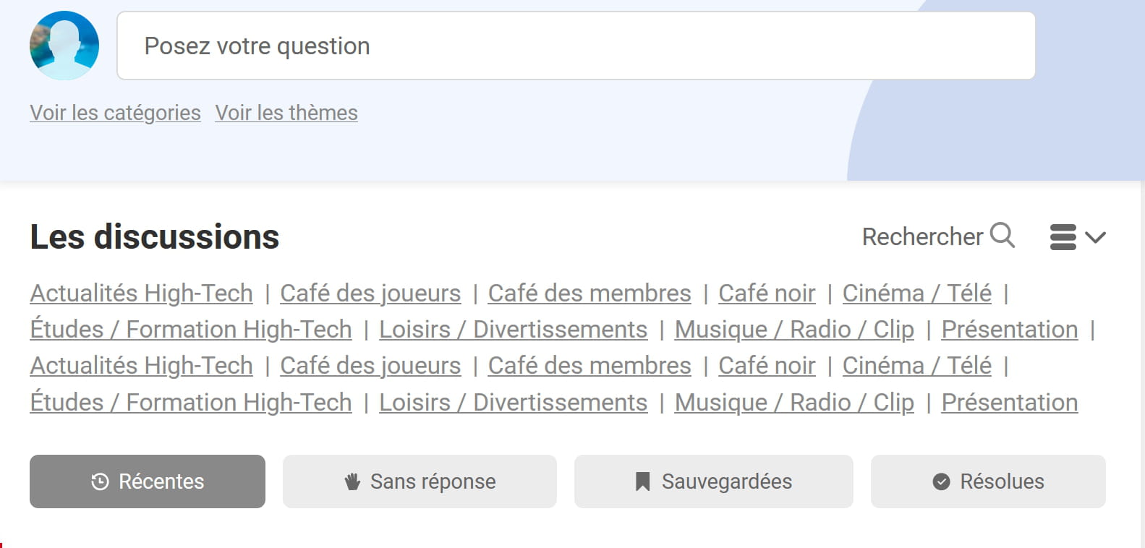Switch to the Sans réponse tab
The height and width of the screenshot is (548, 1145).
(x=420, y=481)
